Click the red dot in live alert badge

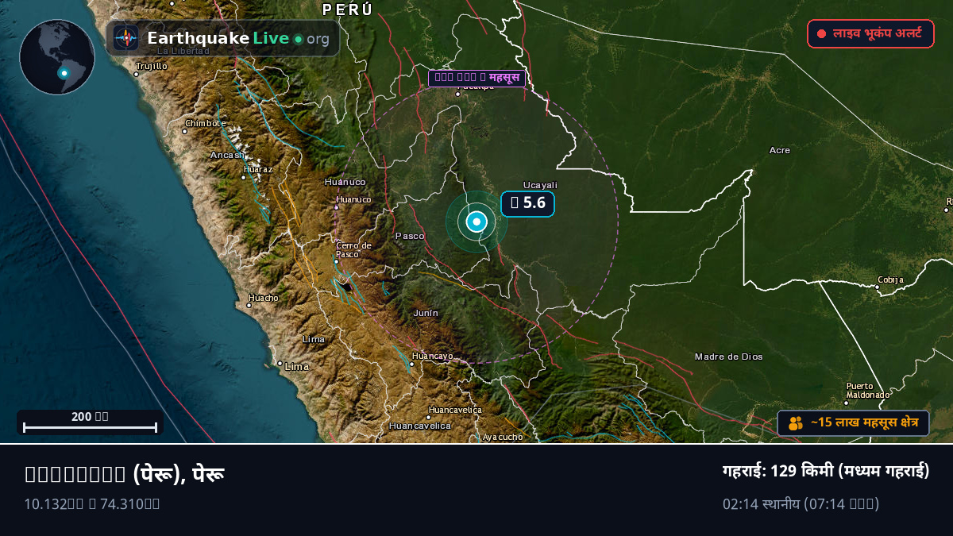pyautogui.click(x=821, y=34)
